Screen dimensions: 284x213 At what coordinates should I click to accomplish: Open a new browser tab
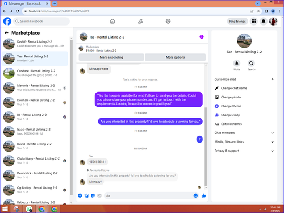tap(55, 3)
